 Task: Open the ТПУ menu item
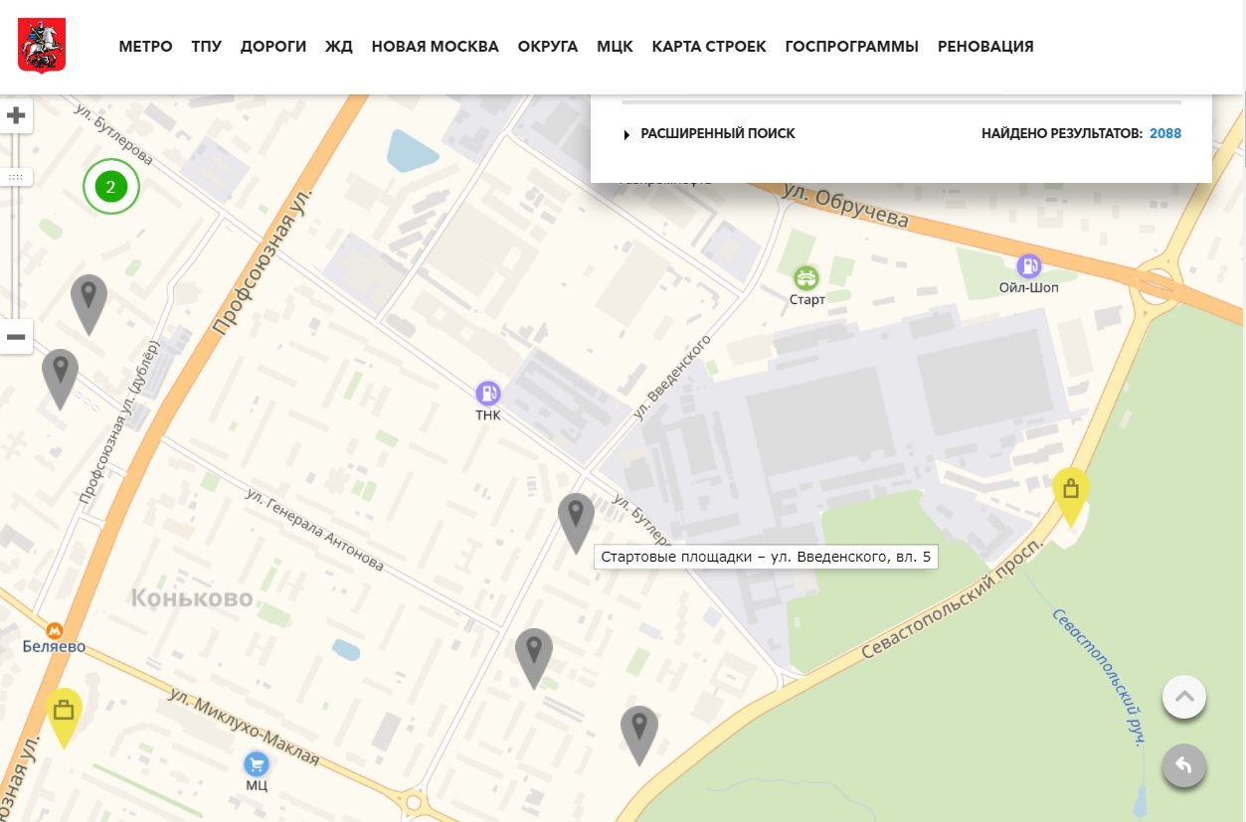207,47
